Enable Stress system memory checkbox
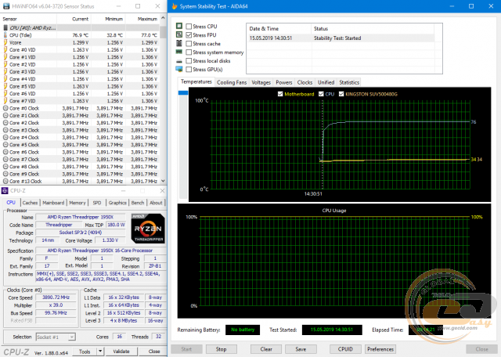 (189, 52)
